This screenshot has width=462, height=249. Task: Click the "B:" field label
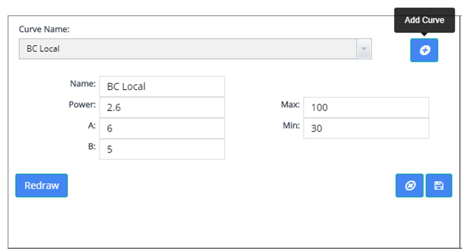[92, 146]
